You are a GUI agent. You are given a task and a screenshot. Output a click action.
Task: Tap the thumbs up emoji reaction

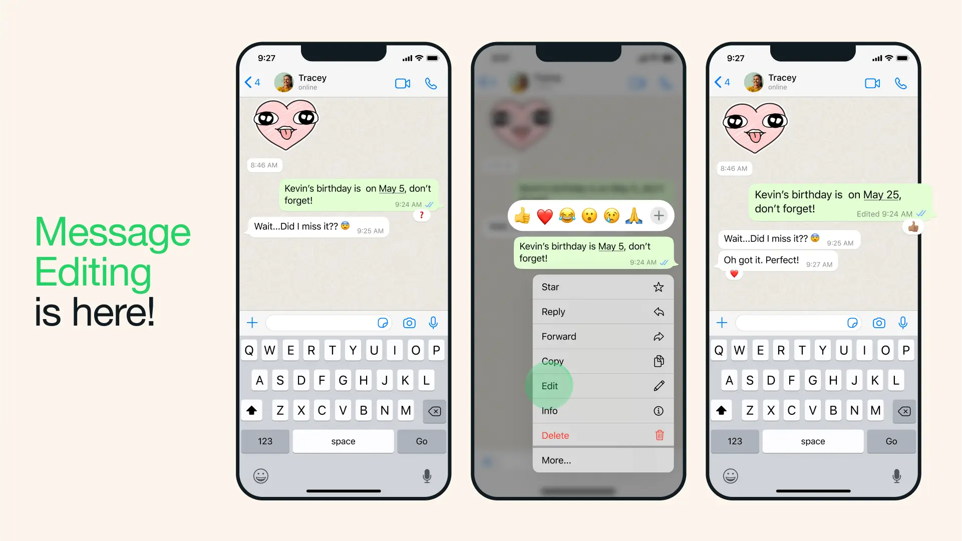521,215
